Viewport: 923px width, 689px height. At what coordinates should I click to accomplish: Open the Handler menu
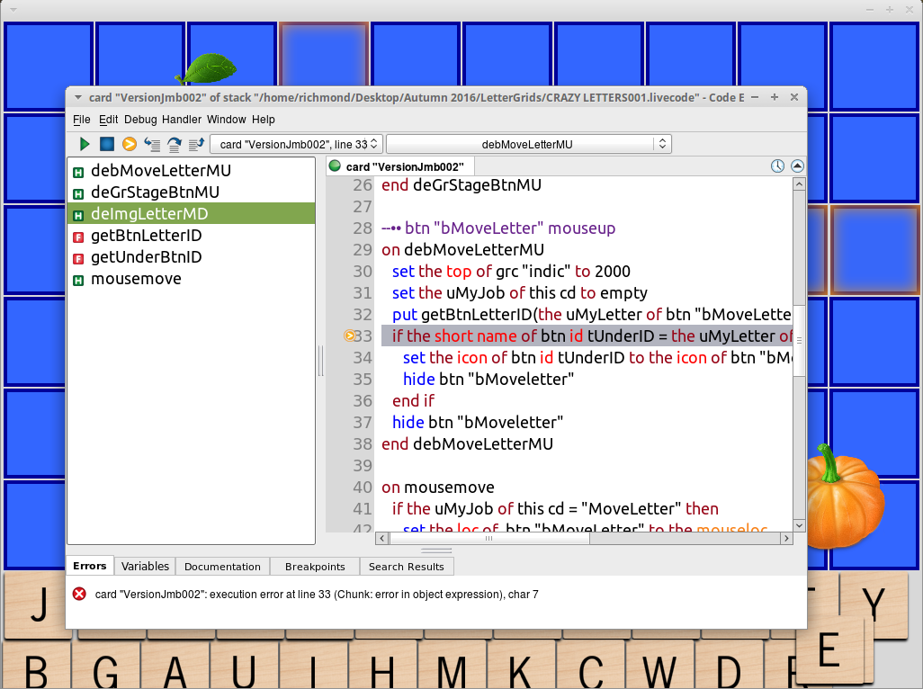click(182, 120)
